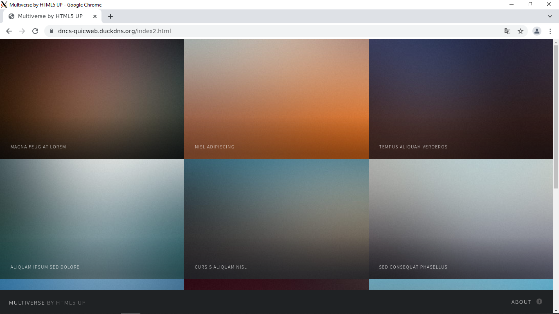Bookmark this page with the star
The width and height of the screenshot is (559, 314).
(521, 31)
